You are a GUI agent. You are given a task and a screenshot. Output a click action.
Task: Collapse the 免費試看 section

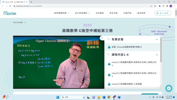157,39
